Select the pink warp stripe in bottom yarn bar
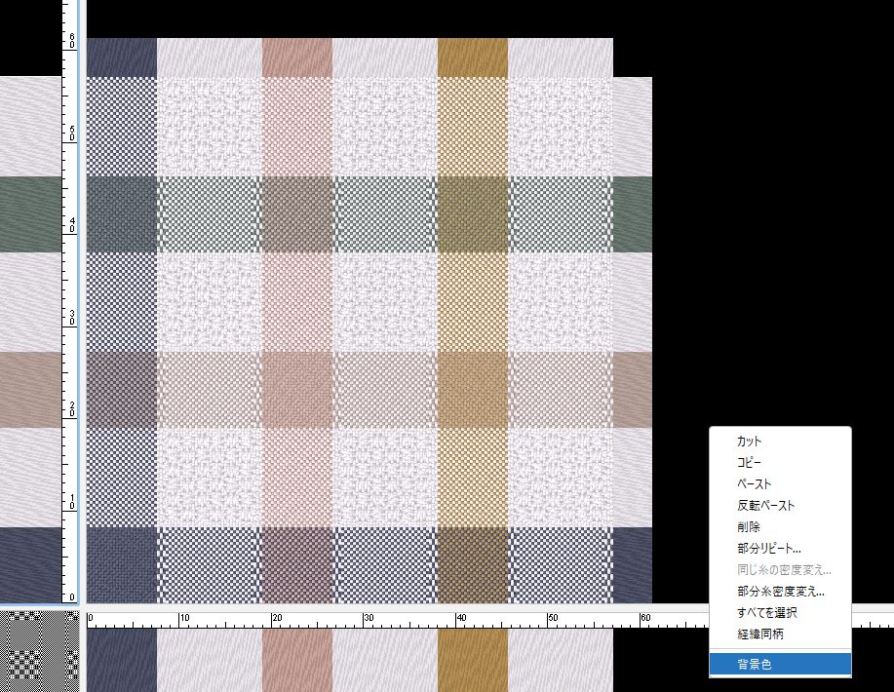The height and width of the screenshot is (692, 894). click(296, 660)
